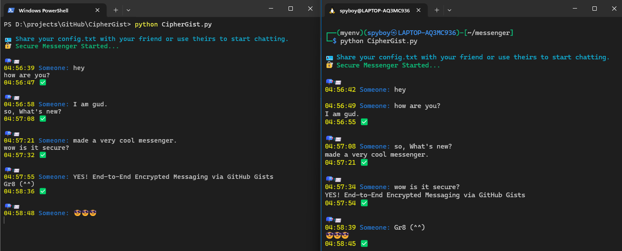
Task: Click the ID card icon in PowerShell window
Action: tap(8, 39)
